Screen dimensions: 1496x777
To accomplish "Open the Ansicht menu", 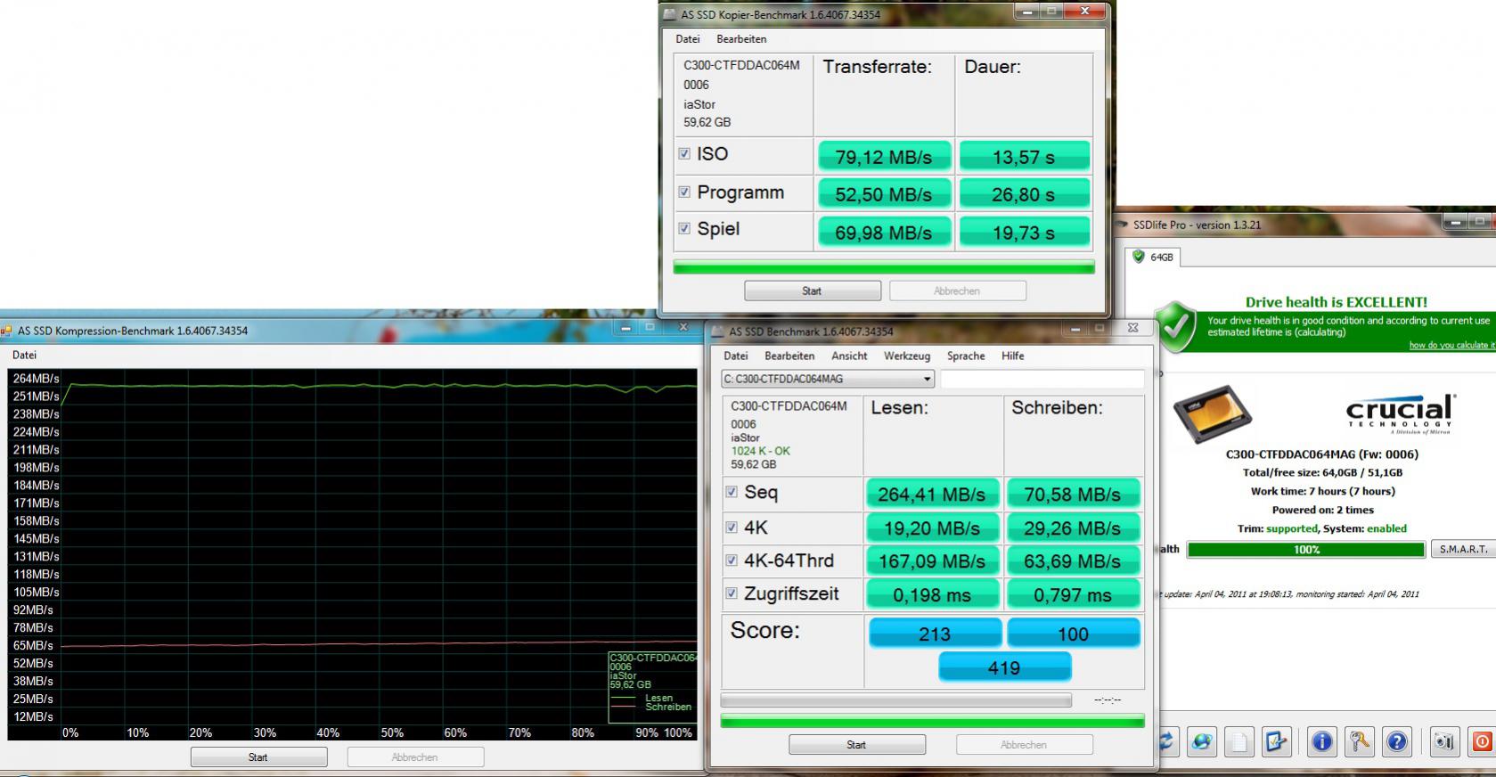I will coord(849,356).
